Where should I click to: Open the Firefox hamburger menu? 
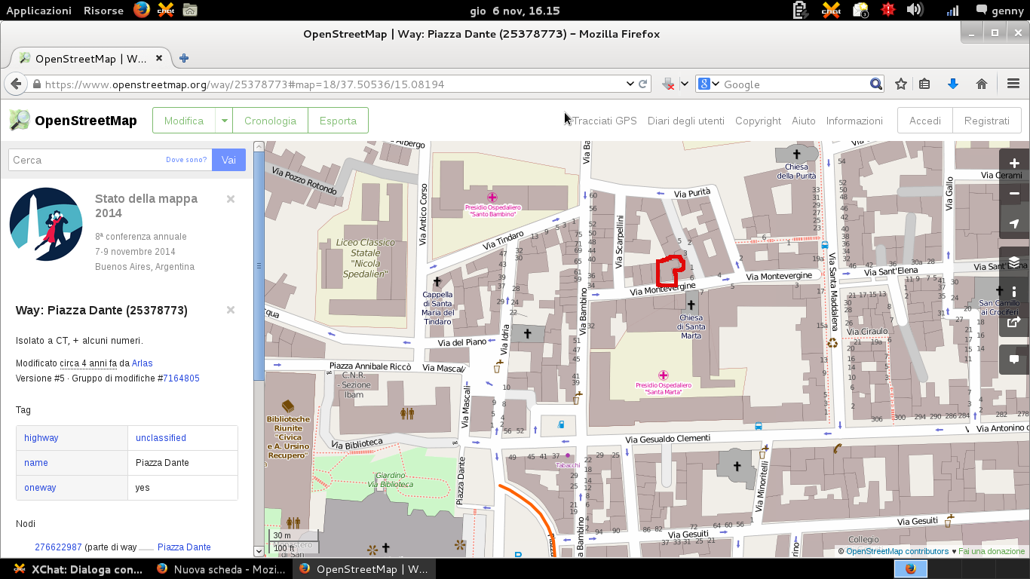1013,84
